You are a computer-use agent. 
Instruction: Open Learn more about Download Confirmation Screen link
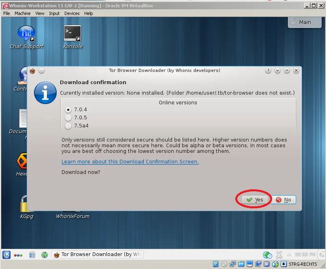pos(130,162)
